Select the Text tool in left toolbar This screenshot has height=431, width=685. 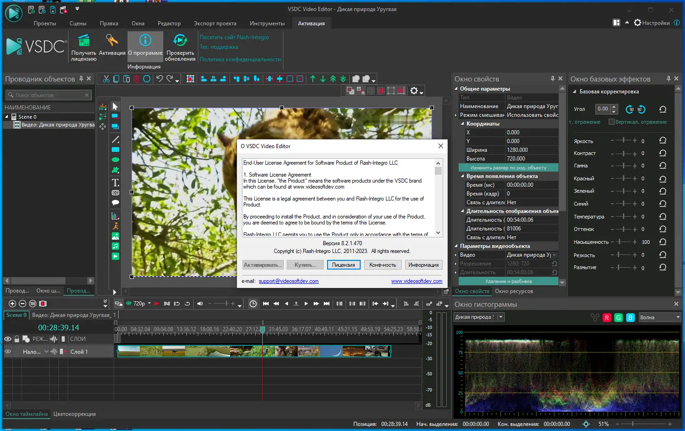pos(115,183)
